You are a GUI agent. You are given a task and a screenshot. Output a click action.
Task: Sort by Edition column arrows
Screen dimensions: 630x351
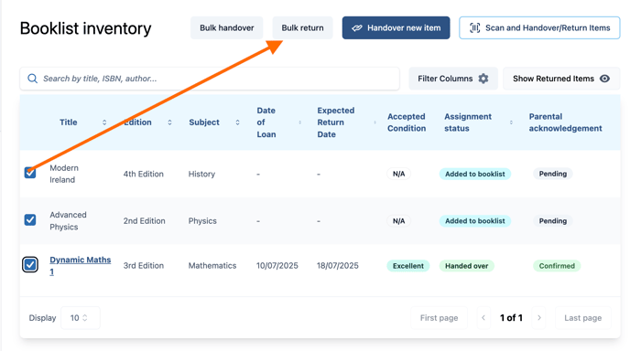coord(170,122)
